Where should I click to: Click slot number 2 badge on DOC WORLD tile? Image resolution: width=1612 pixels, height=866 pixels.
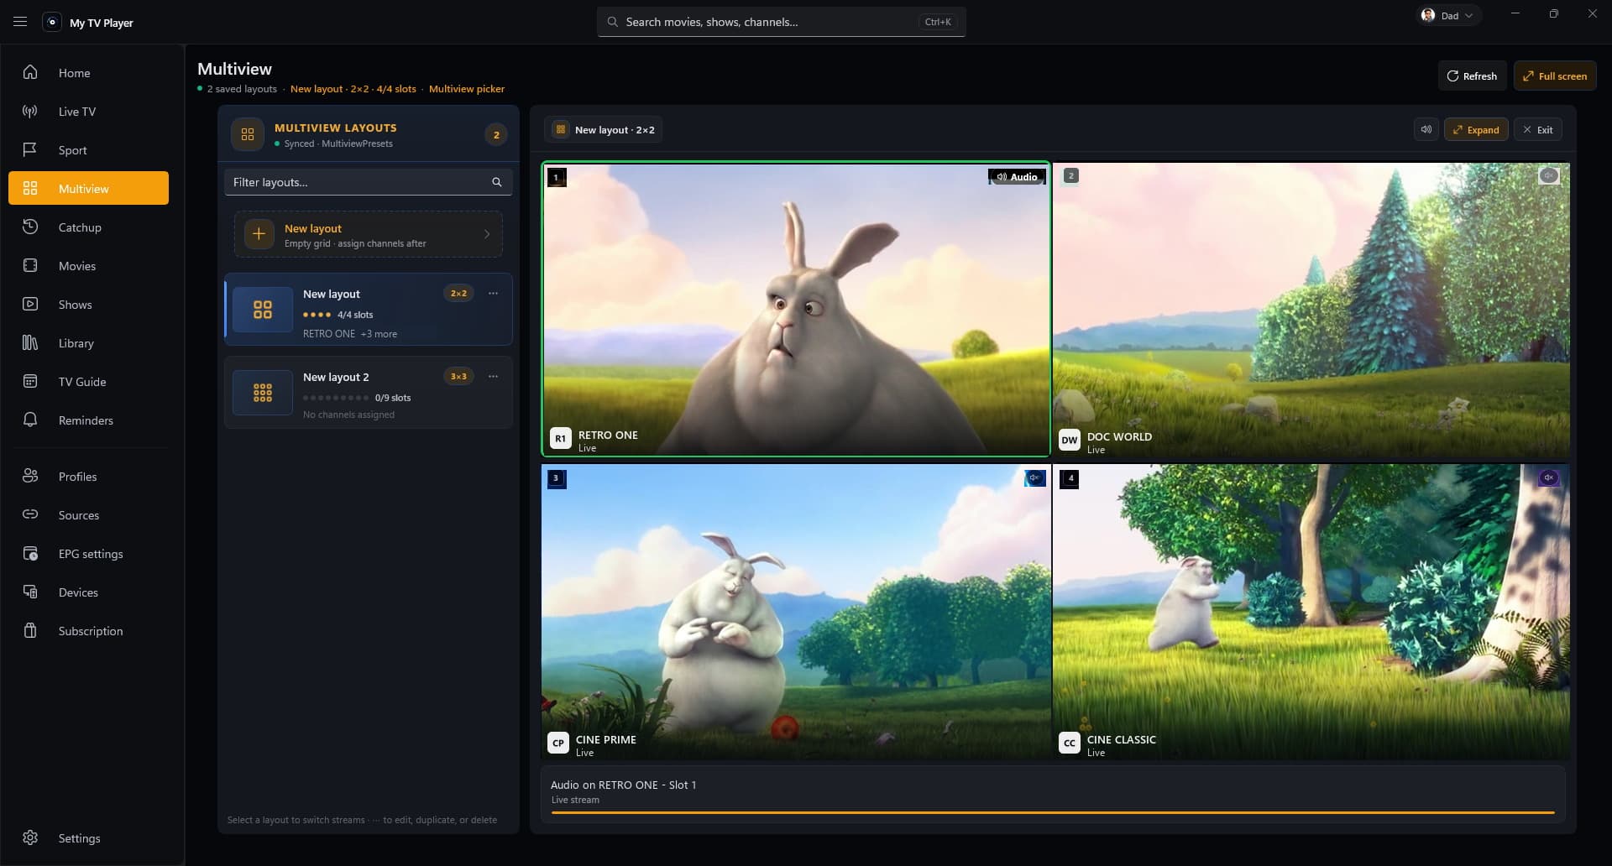click(x=1070, y=175)
